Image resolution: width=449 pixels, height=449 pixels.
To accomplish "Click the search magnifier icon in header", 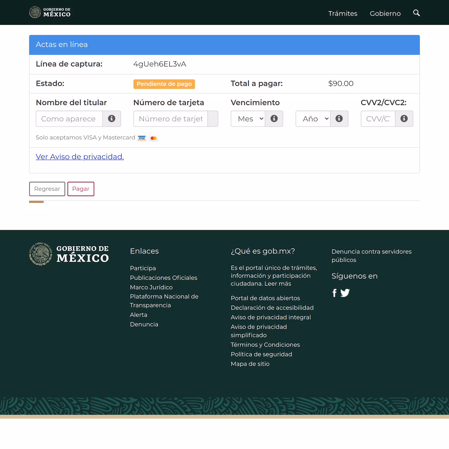I will pyautogui.click(x=416, y=13).
